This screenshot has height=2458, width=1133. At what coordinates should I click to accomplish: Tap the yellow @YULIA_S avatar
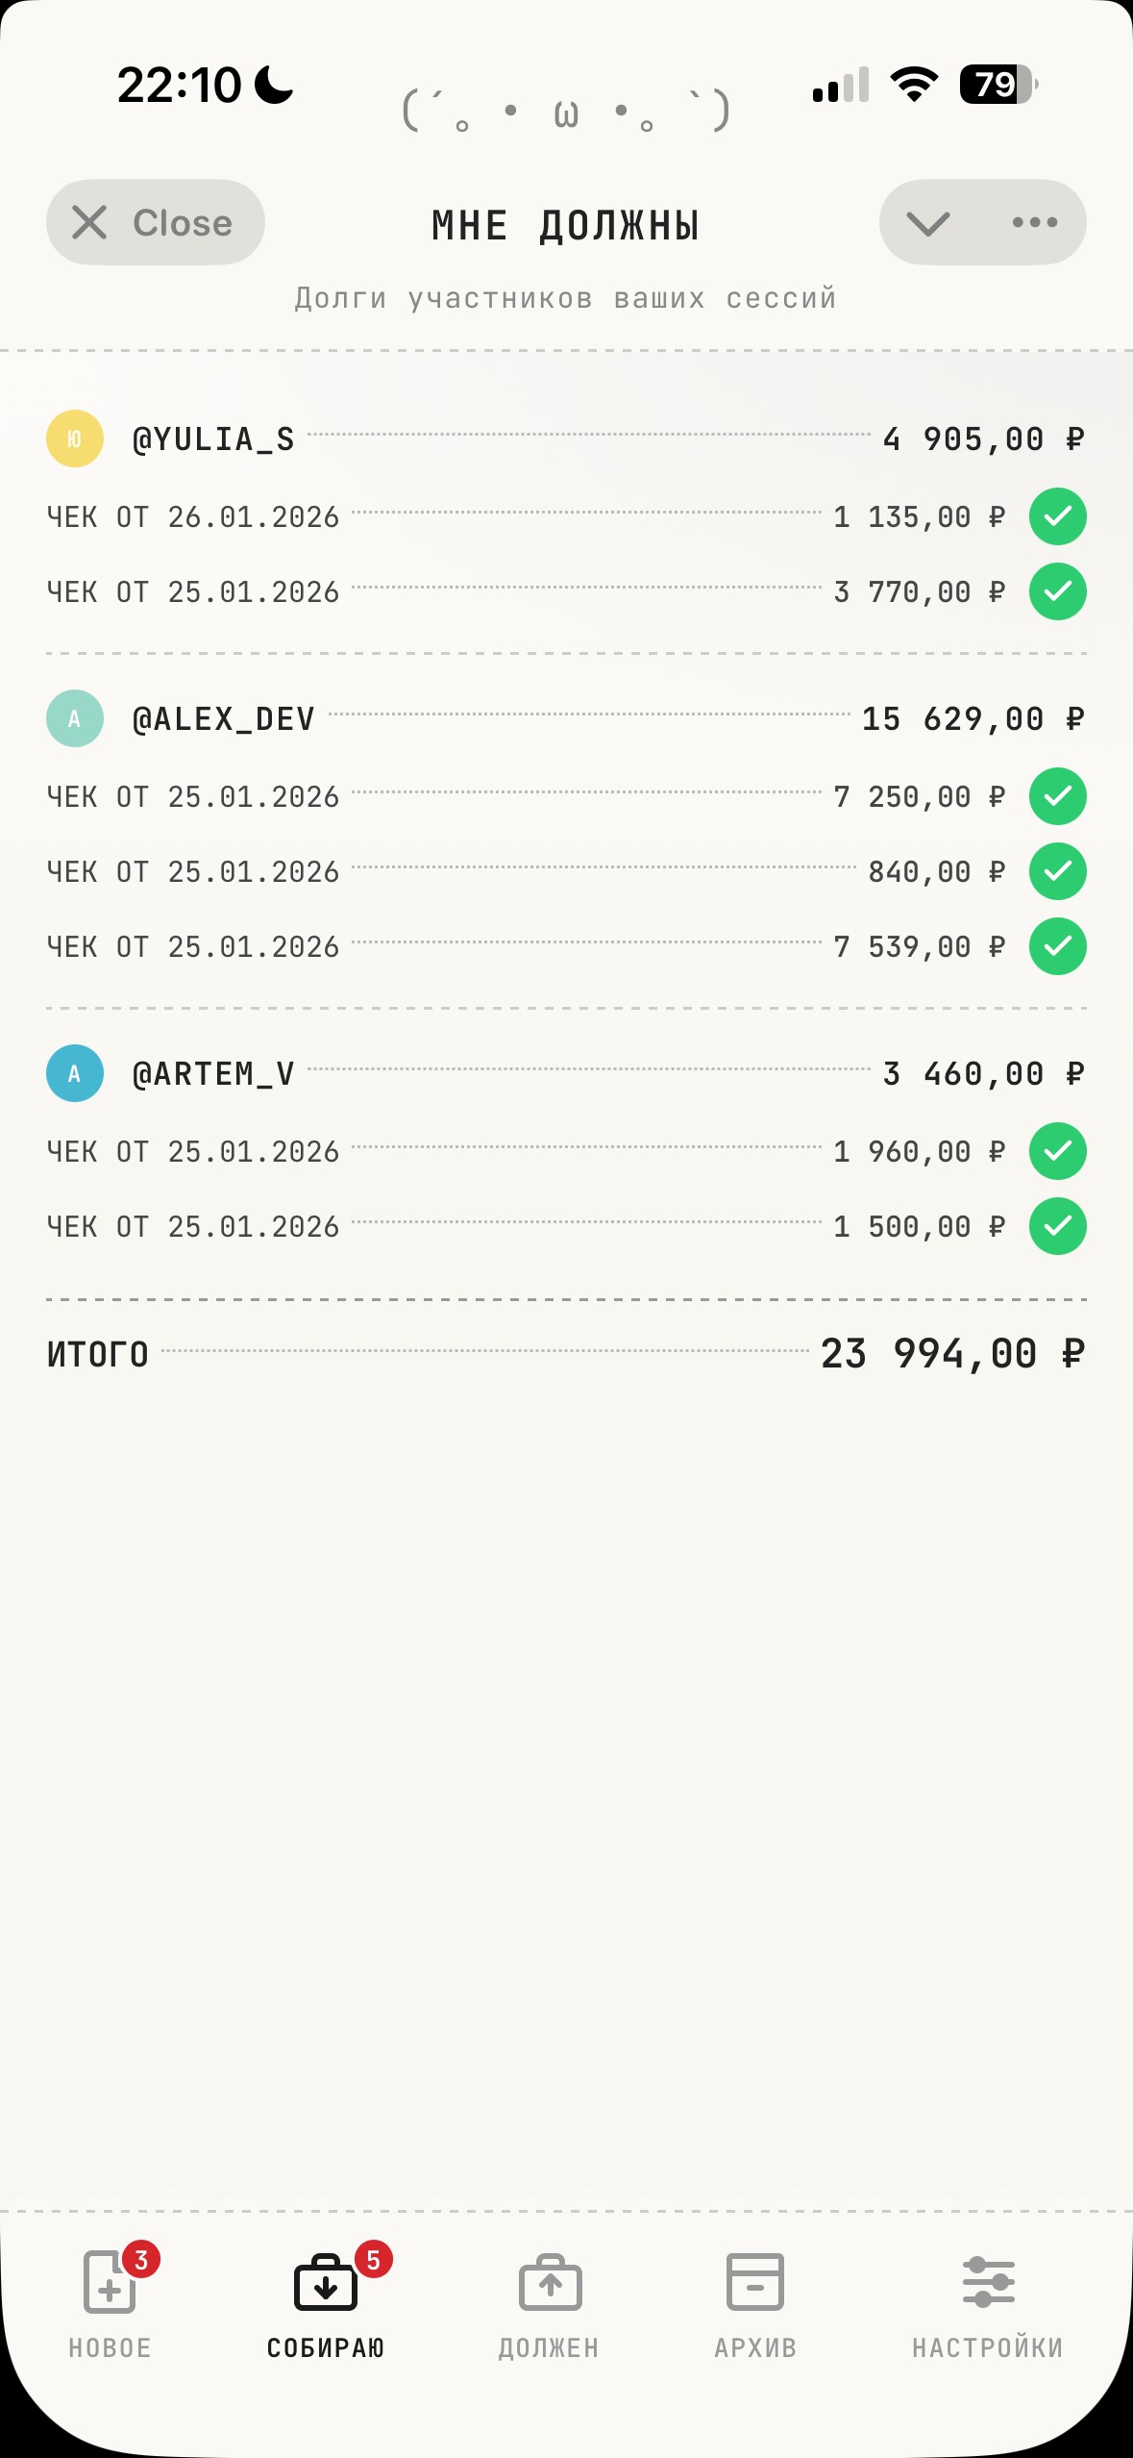tap(75, 439)
